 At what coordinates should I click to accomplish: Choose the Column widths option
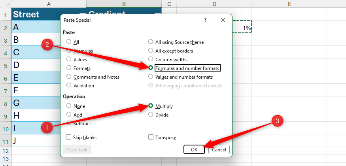[x=151, y=60]
